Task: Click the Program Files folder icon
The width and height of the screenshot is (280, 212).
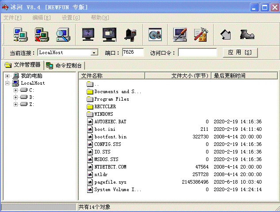Action: (x=90, y=99)
